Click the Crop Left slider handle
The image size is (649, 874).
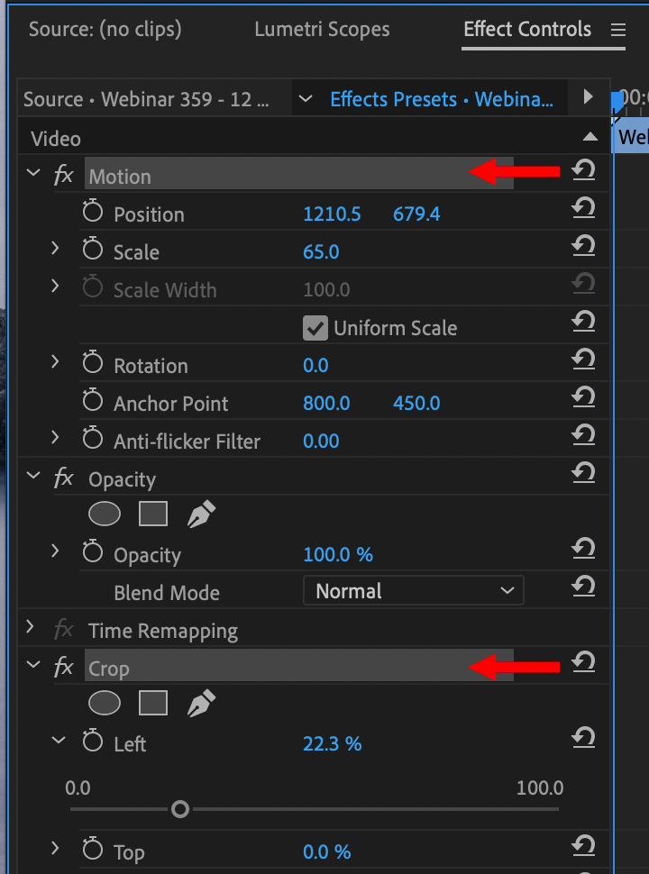point(180,809)
